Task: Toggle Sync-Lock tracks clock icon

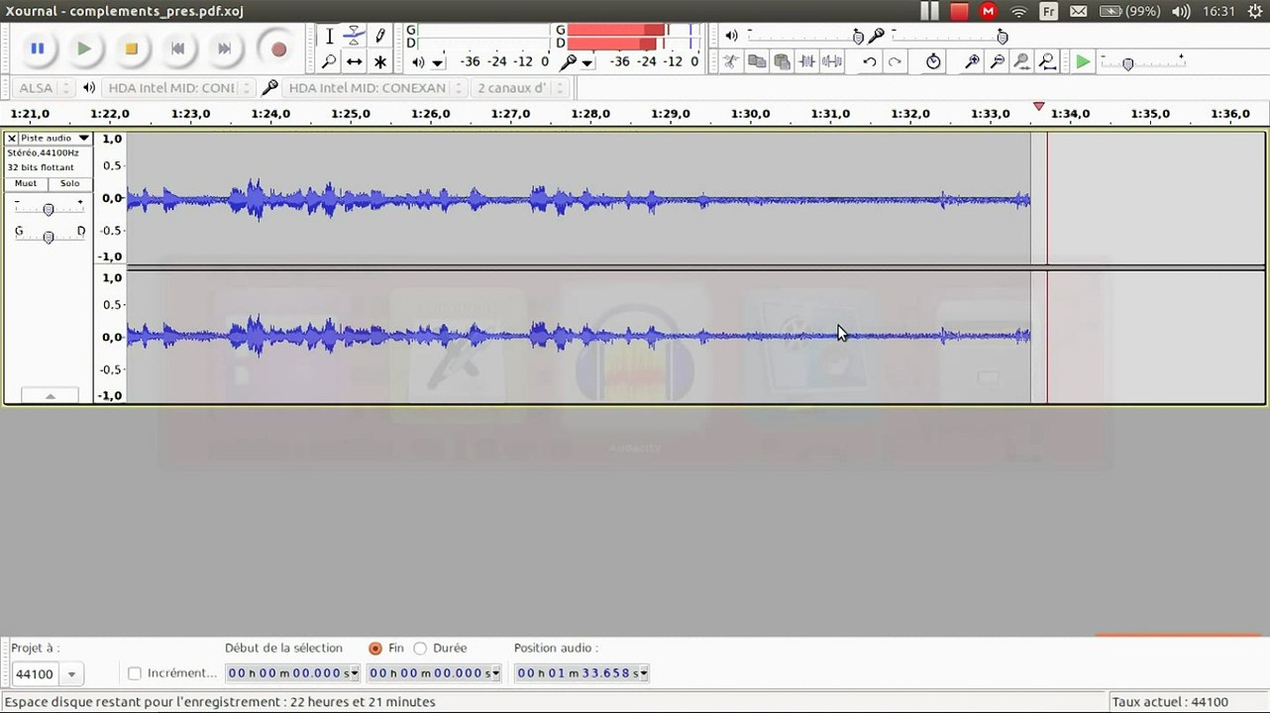Action: pos(933,61)
